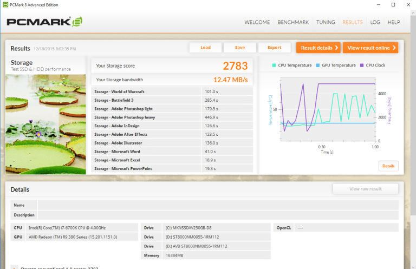Minimize the PCMark 8 window
Screen dimensions: 416x269
(379, 5)
